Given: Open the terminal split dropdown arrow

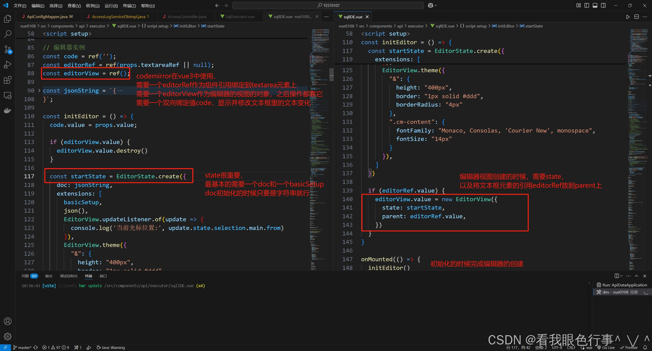Looking at the screenshot, I should point(621,276).
